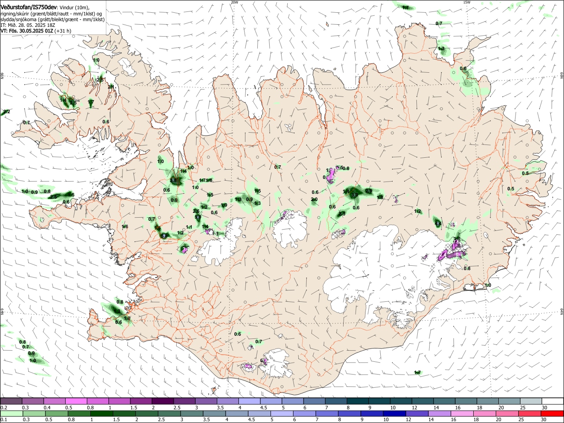Click the 2.3 precipitation value on the map
Image resolution: width=564 pixels, height=423 pixels.
point(342,214)
